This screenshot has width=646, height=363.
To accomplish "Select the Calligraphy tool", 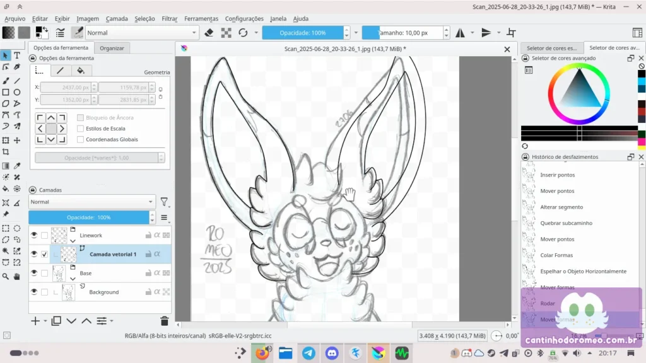I will (17, 67).
